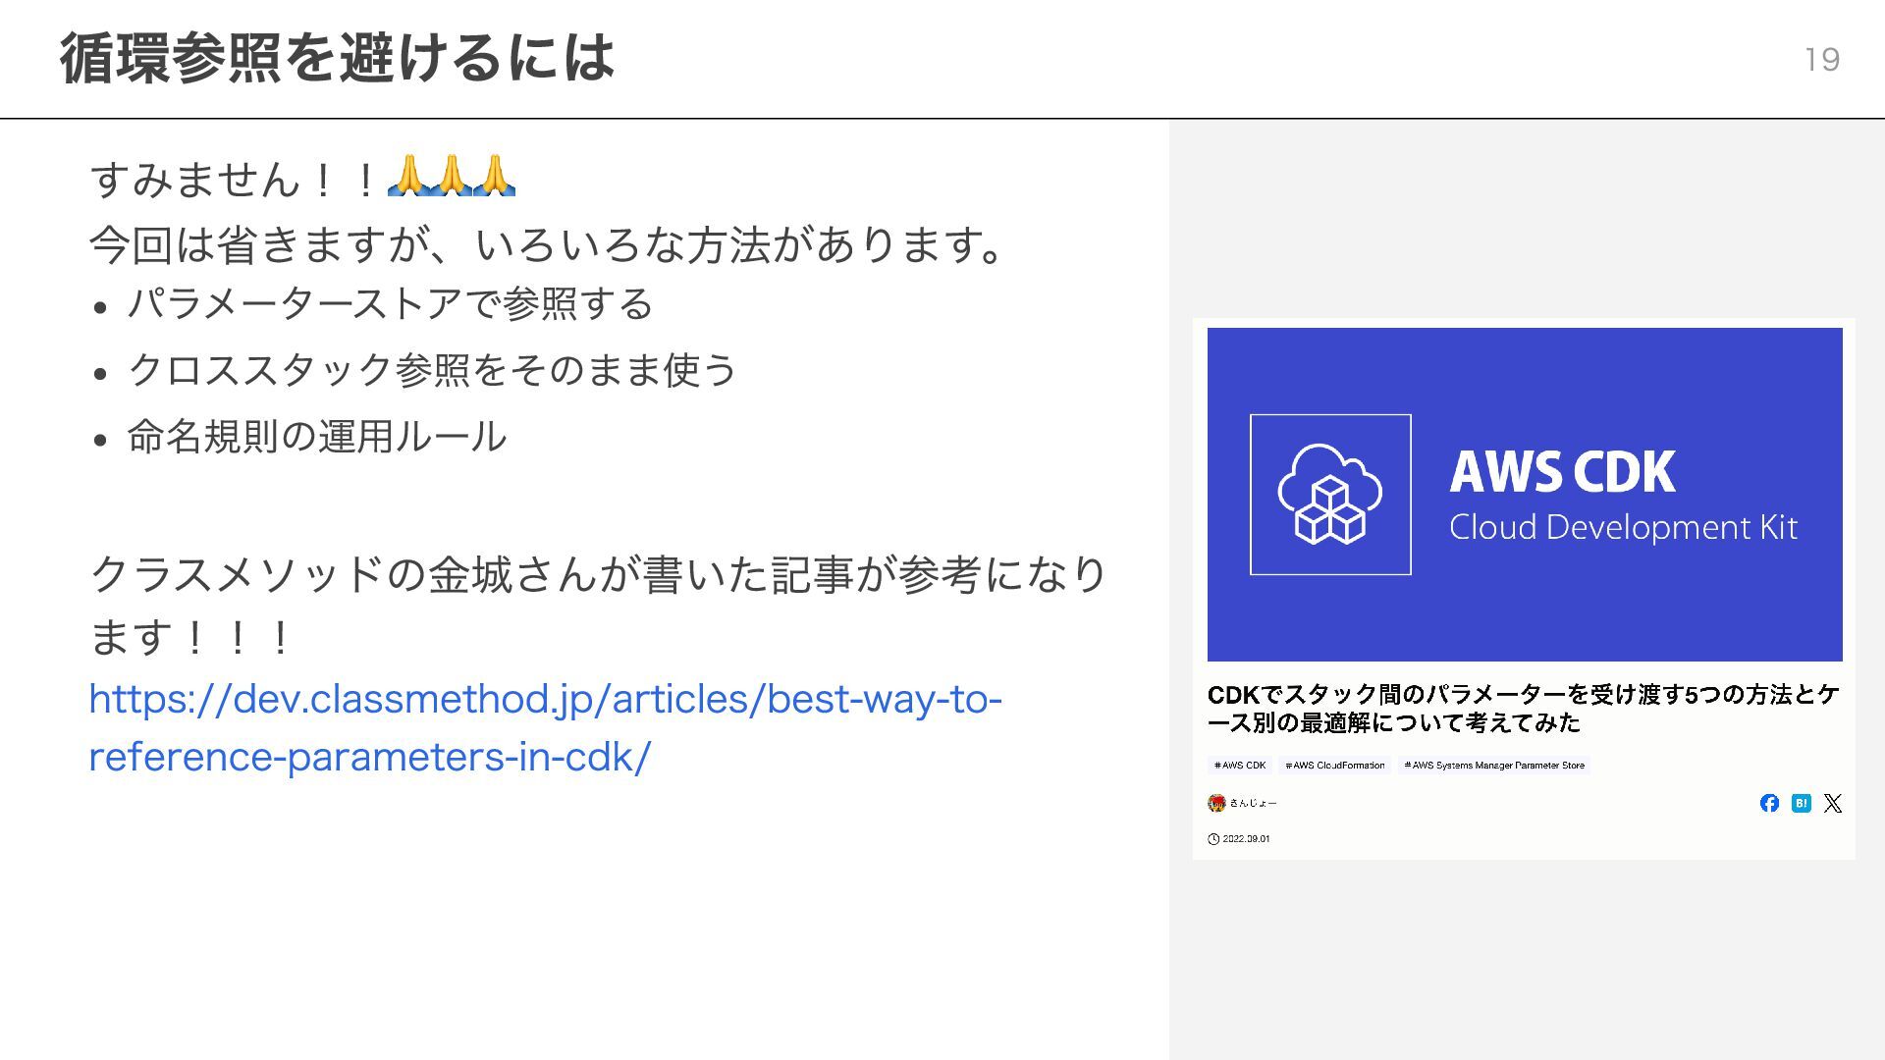
Task: Click the author avatar next to きんじょー
Action: point(1216,803)
